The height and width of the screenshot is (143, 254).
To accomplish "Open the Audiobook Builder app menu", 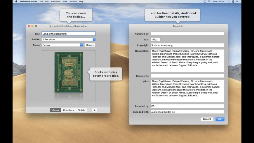I will [x=29, y=1].
